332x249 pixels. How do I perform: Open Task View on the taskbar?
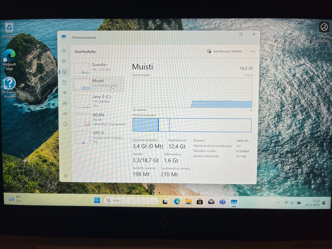[x=165, y=201]
